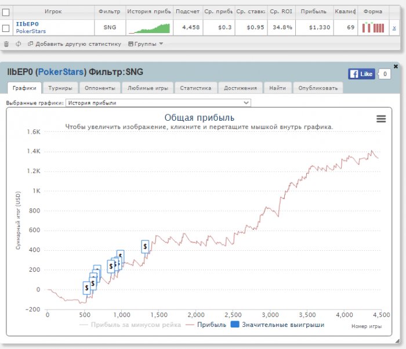Click the lowest $ marker near game 500
This screenshot has height=349, width=406.
(x=87, y=288)
